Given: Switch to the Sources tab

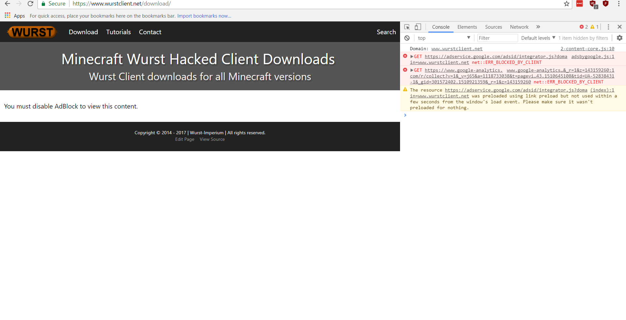Looking at the screenshot, I should click(493, 27).
